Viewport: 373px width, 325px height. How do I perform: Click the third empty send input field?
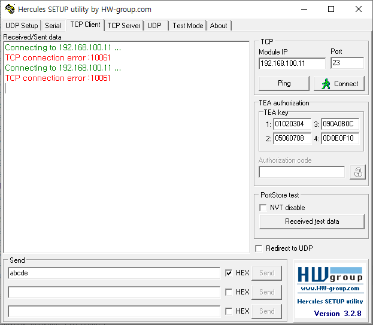coord(114,311)
